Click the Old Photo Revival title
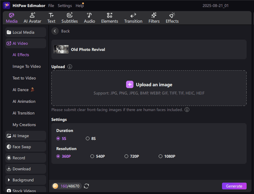 click(88, 49)
